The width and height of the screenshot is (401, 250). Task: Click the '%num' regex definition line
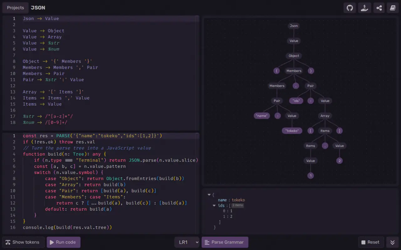(x=45, y=122)
